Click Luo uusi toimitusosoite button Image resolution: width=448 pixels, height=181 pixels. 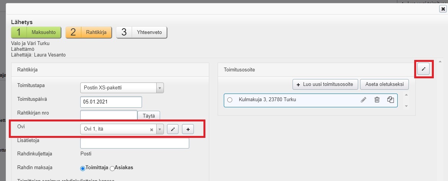tap(325, 84)
